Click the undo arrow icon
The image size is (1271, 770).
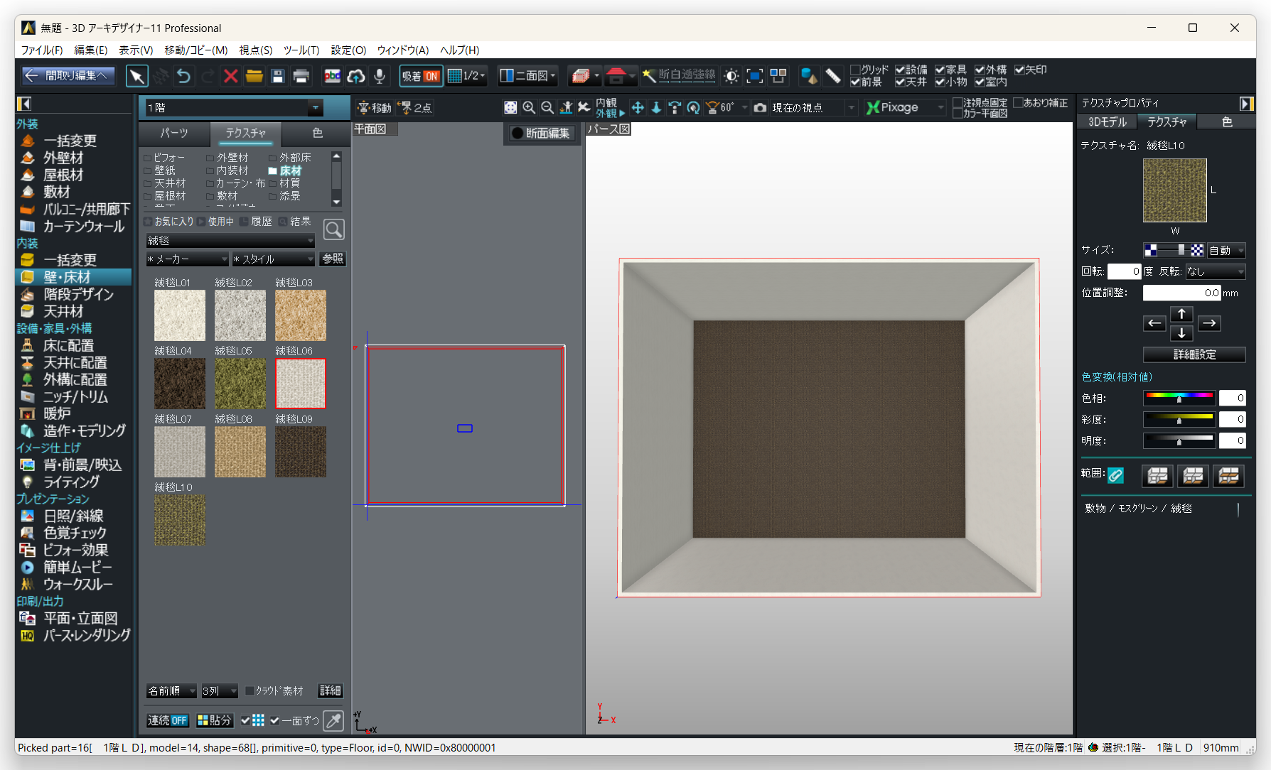184,76
